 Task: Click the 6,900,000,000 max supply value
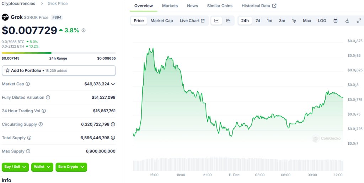[101, 151]
